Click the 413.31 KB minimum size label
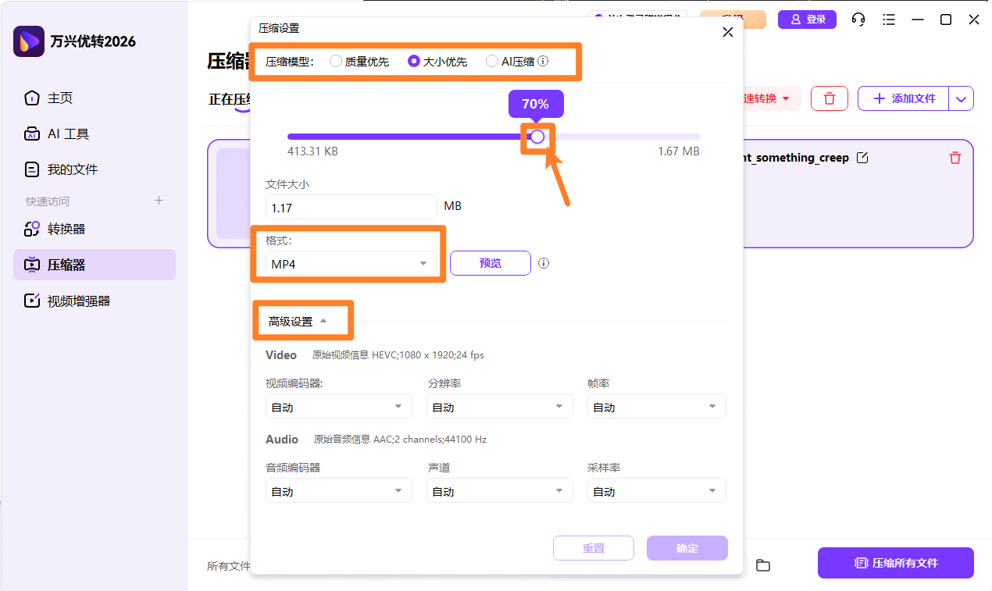The image size is (992, 591). tap(312, 151)
